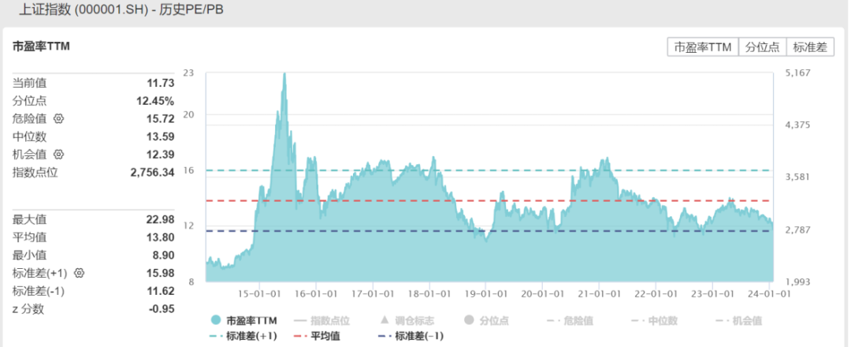This screenshot has width=851, height=347.
Task: Click the 2015 peak on the PE chart
Action: (284, 75)
